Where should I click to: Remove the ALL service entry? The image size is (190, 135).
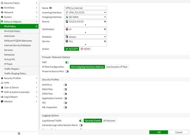105,41
